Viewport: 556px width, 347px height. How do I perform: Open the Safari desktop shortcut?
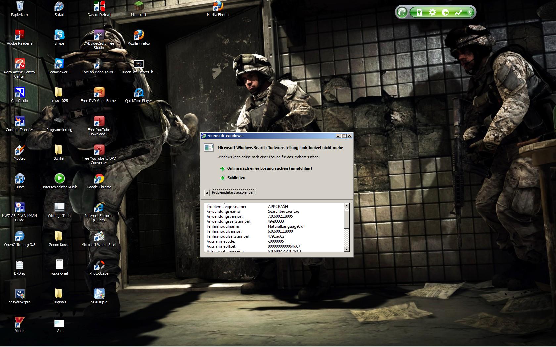pyautogui.click(x=59, y=6)
